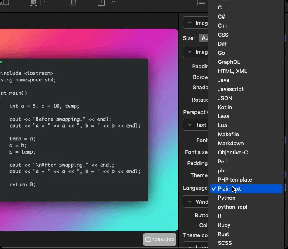
Task: Toggle the inspector panel icon in toolbar
Action: point(201,2)
